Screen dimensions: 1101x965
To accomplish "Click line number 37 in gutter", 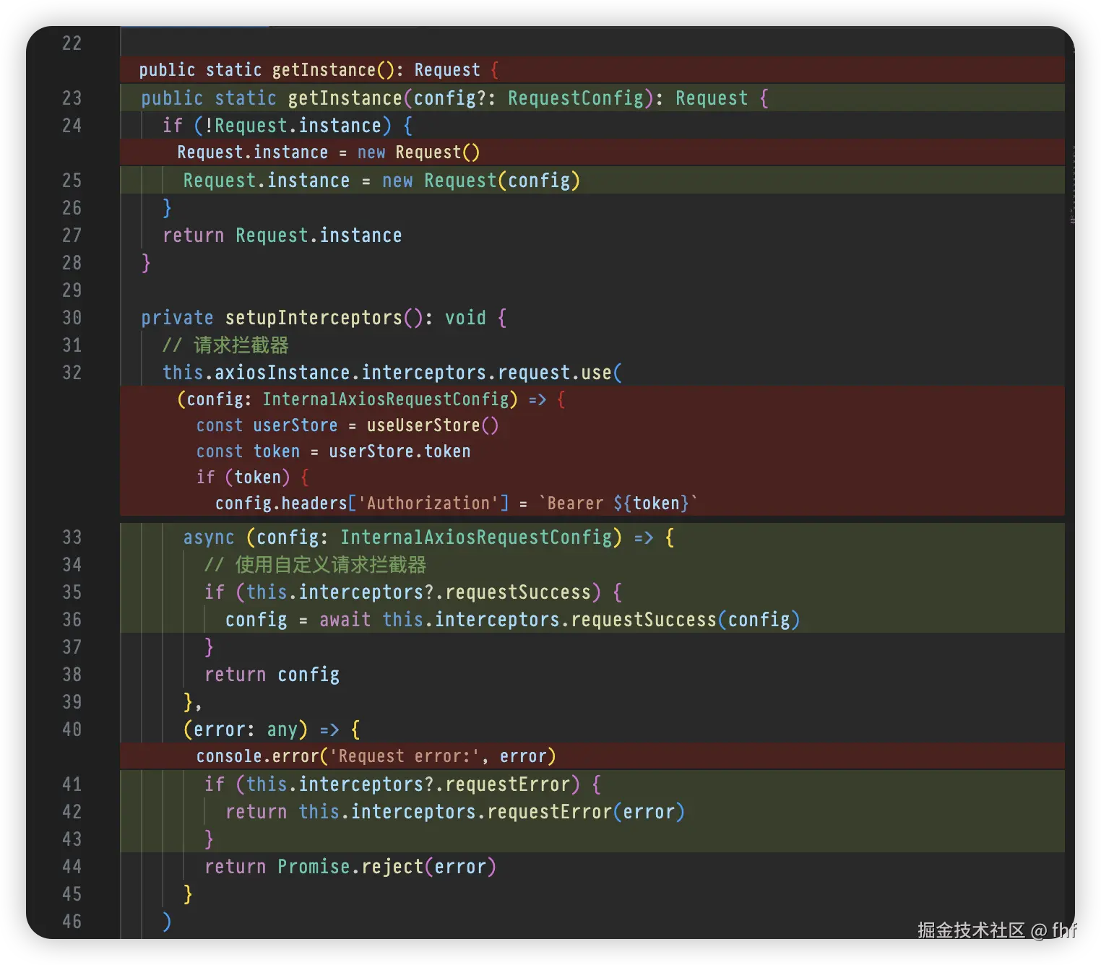I will click(72, 647).
